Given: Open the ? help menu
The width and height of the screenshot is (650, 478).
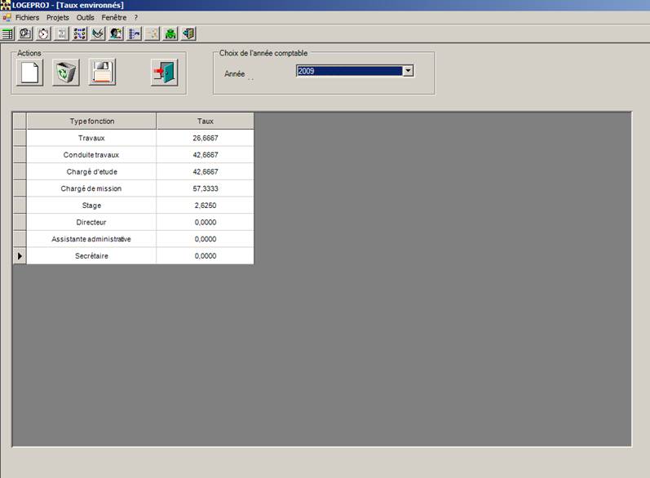Looking at the screenshot, I should pos(136,17).
